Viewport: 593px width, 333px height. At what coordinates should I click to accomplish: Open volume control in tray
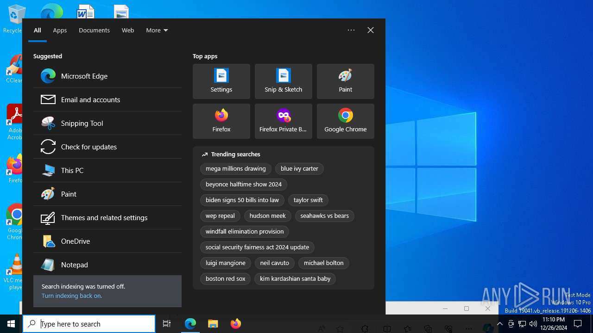[533, 324]
